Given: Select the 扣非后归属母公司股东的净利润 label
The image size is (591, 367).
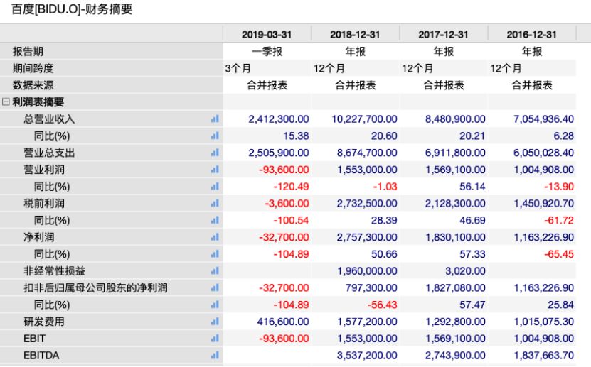Looking at the screenshot, I should [x=96, y=288].
